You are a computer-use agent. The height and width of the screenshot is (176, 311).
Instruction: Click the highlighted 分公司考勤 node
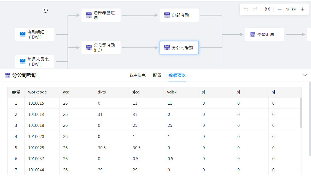[179, 48]
